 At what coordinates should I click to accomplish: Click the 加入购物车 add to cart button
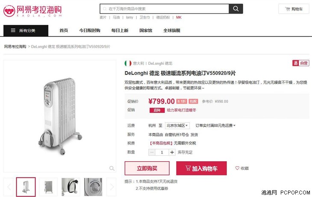point(201,168)
